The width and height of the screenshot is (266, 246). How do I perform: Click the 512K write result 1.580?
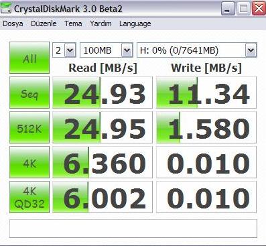pyautogui.click(x=206, y=127)
